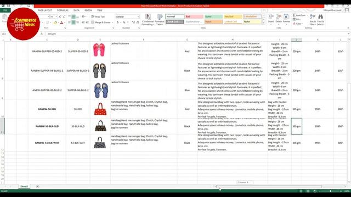
Task: Toggle Wrap Text on the selected cell
Action: click(x=98, y=17)
